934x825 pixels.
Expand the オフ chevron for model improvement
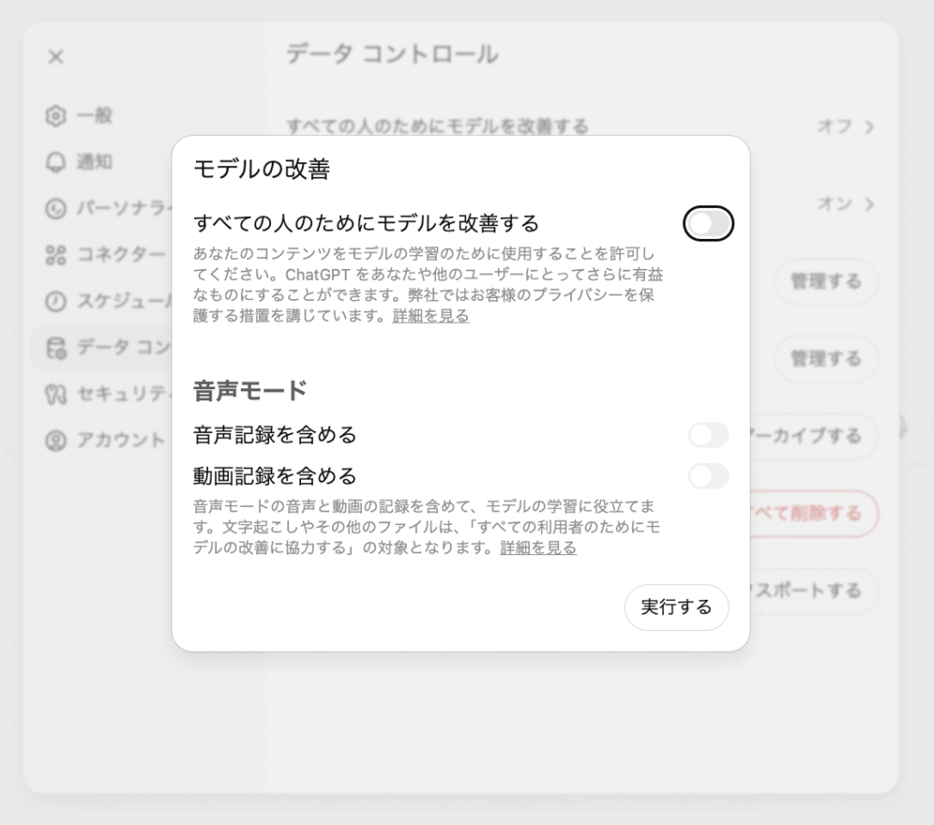(869, 127)
